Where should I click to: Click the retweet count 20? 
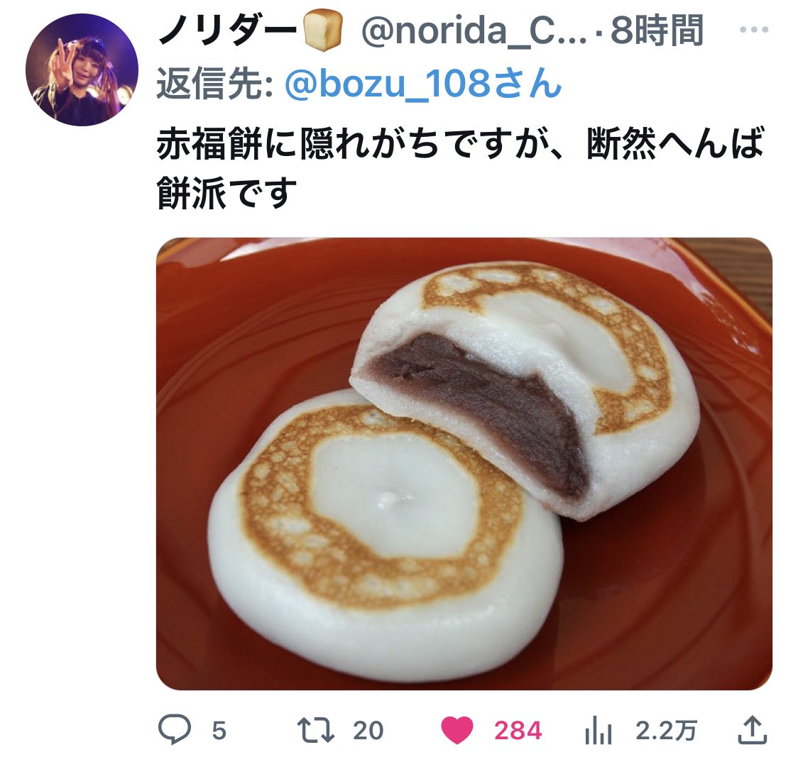(368, 731)
